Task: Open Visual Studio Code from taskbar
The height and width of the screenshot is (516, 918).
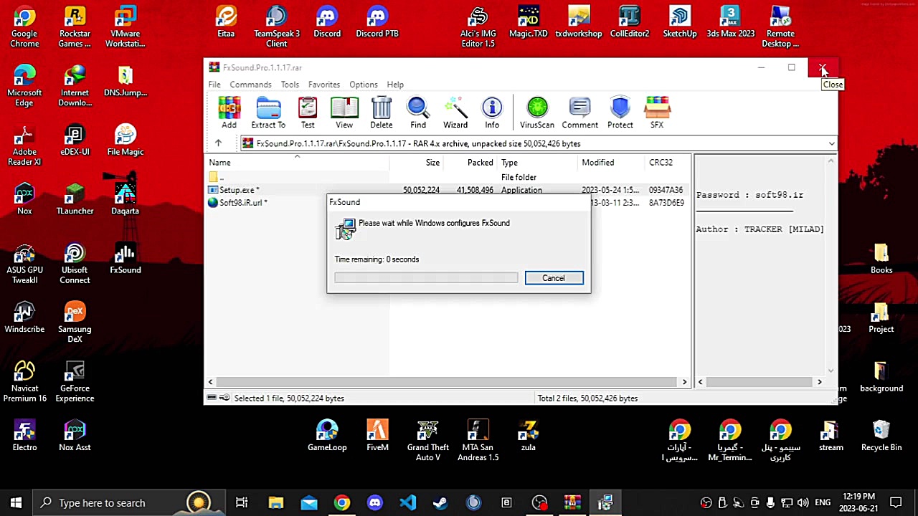Action: click(407, 502)
